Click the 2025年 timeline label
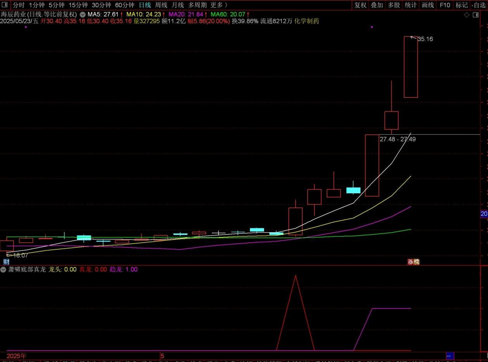The height and width of the screenshot is (362, 488). (17, 355)
